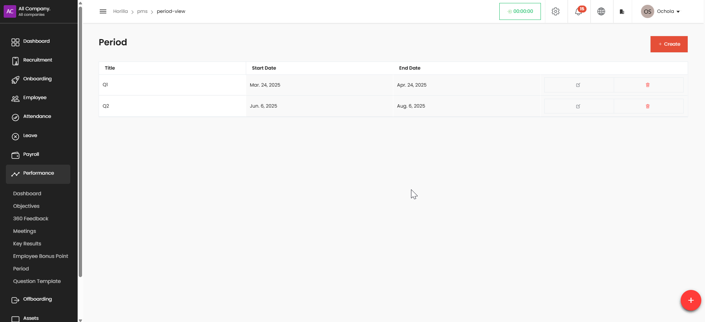Open Key Results
705x322 pixels.
(27, 244)
